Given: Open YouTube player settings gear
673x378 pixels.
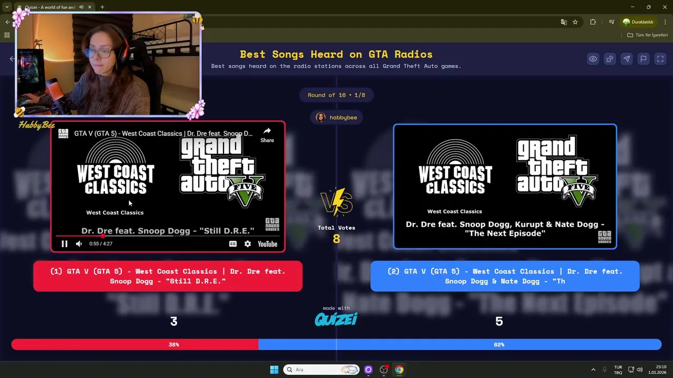Looking at the screenshot, I should pos(248,244).
